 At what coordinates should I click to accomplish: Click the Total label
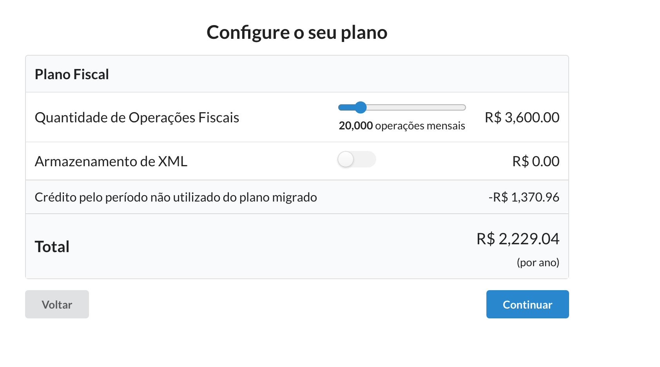tap(52, 247)
